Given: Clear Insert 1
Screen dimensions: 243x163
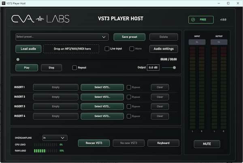Looking at the screenshot, I should click(160, 87).
